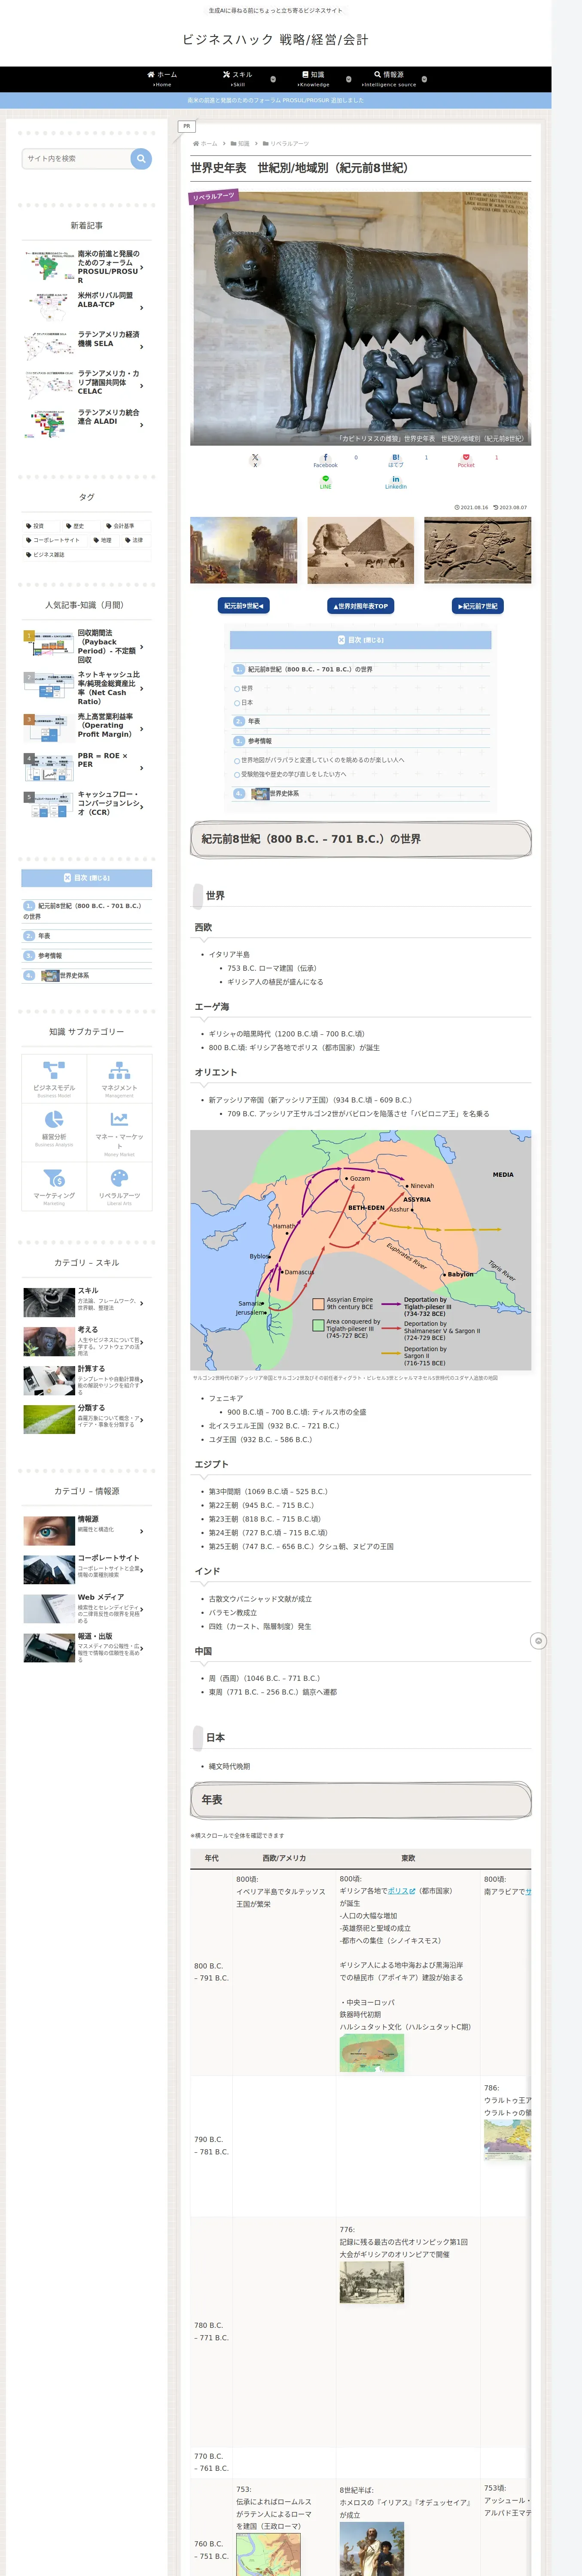The image size is (582, 2576).
Task: Open the コーポレートサイト category chevron
Action: [142, 1570]
